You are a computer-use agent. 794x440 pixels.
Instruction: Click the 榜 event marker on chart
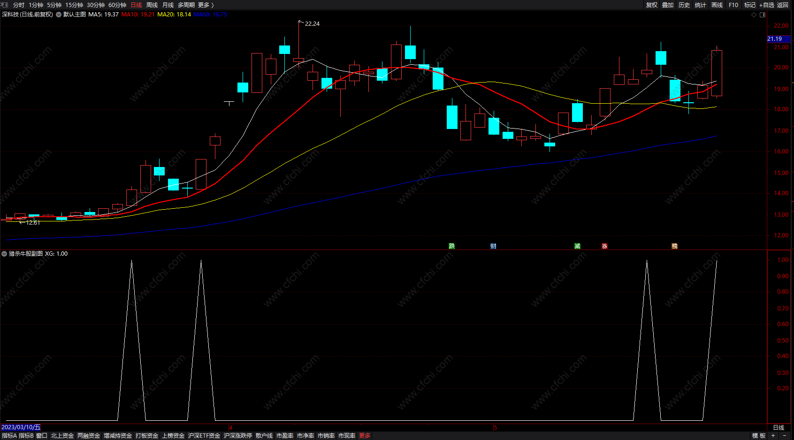click(674, 246)
